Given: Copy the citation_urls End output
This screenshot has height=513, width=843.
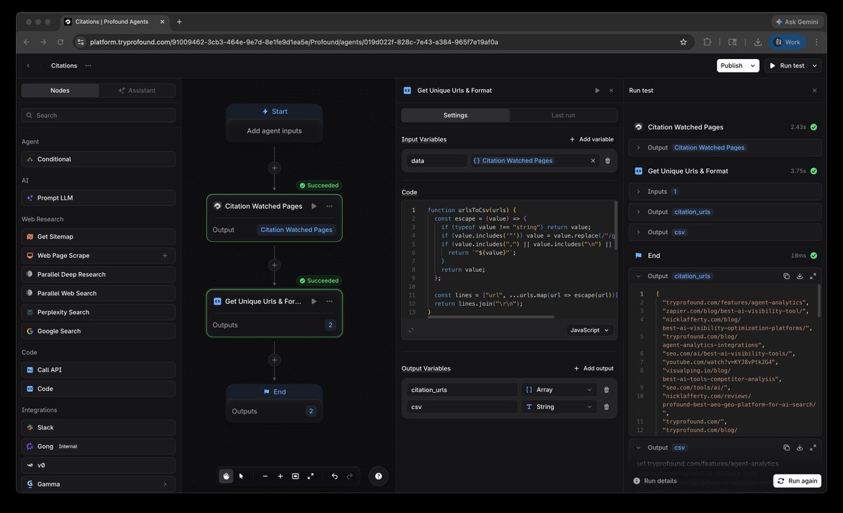Looking at the screenshot, I should (787, 276).
